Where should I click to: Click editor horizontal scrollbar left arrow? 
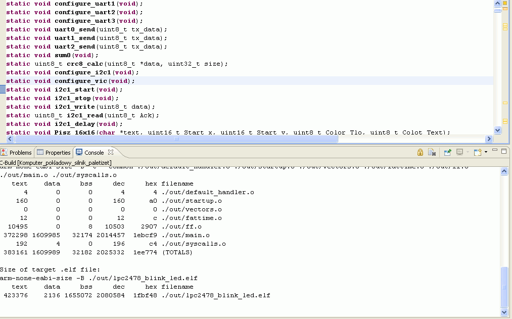click(10, 139)
